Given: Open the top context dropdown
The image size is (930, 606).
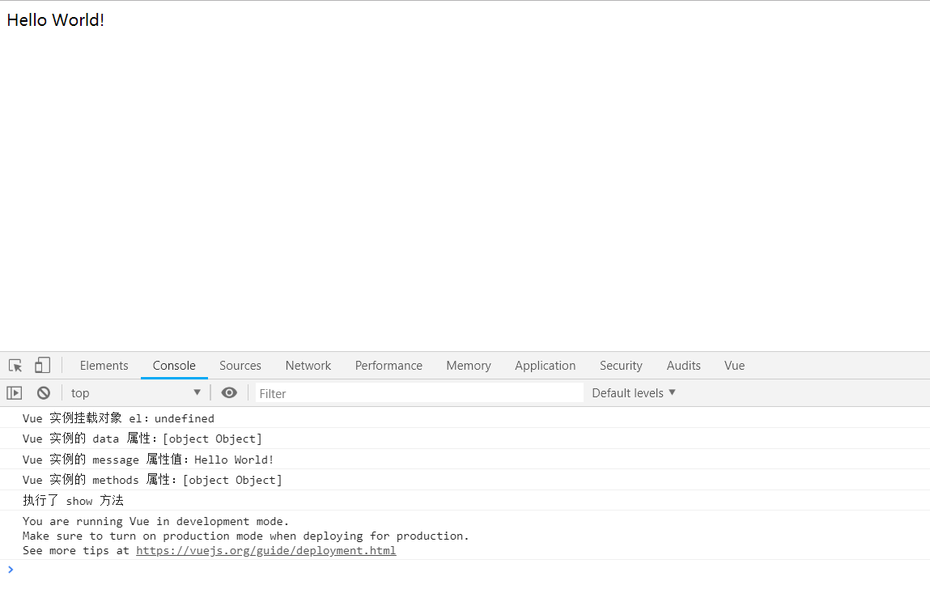Looking at the screenshot, I should 136,392.
